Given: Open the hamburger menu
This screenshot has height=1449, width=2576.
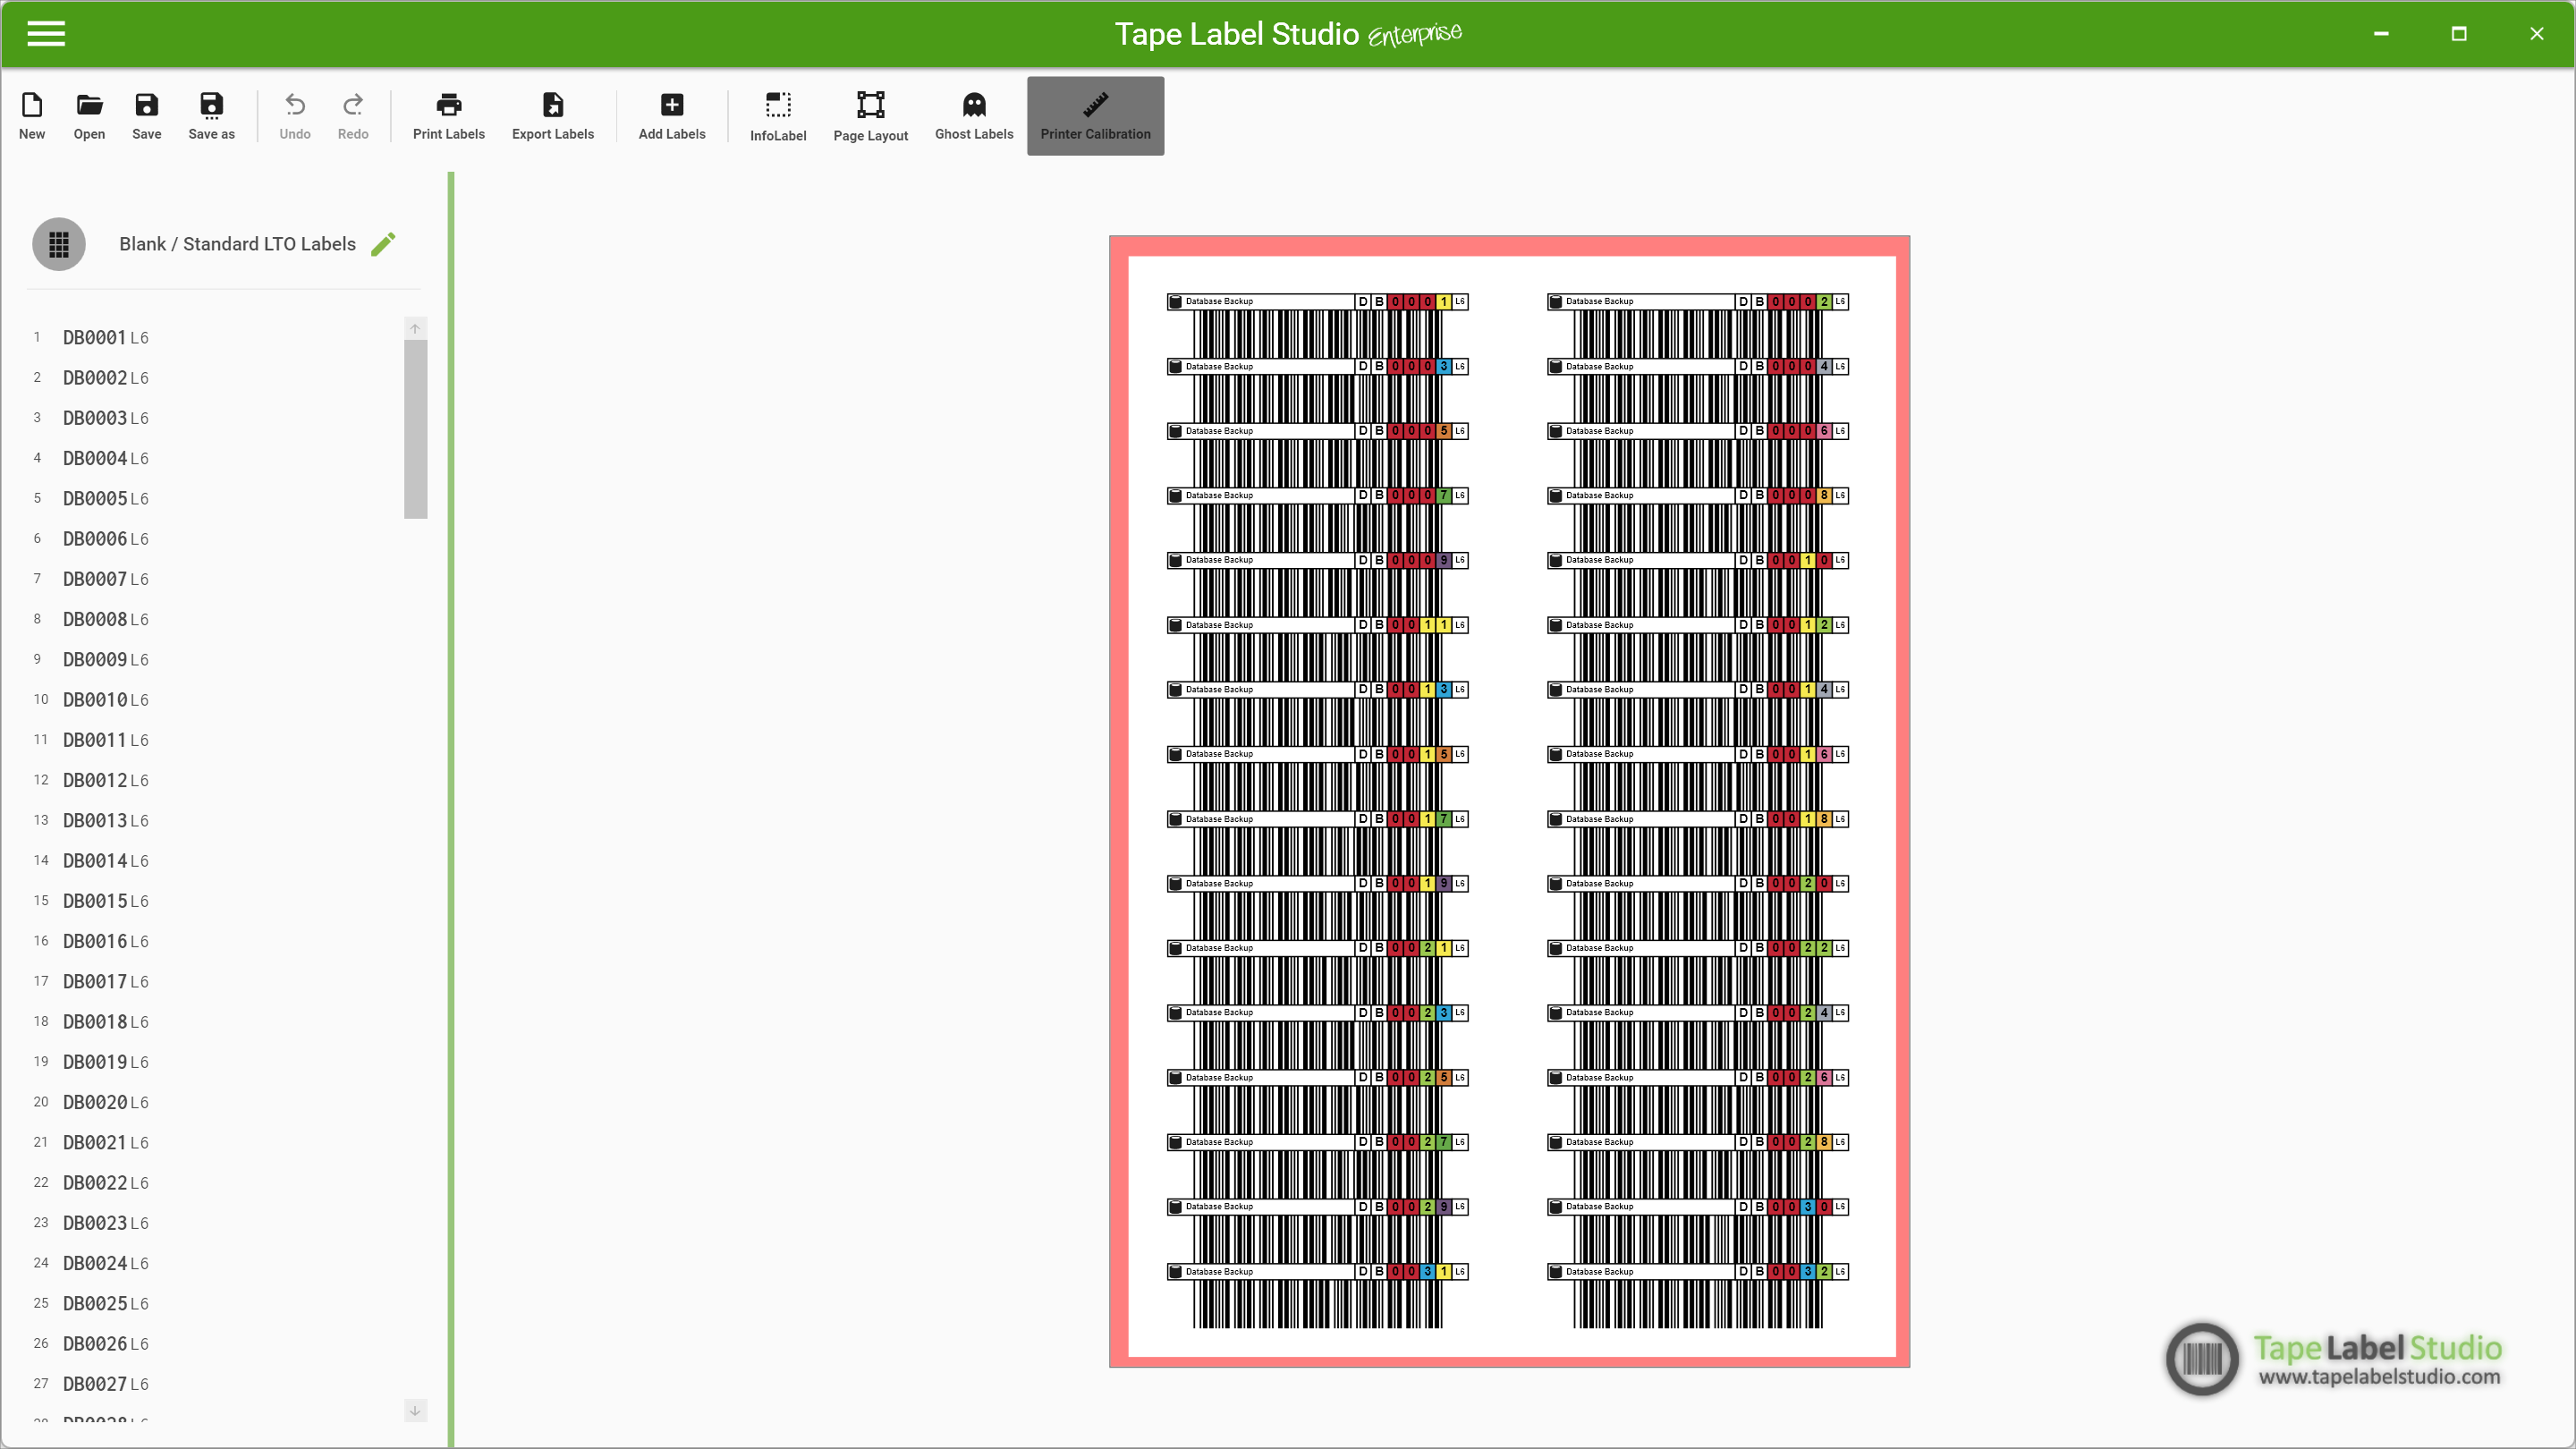Looking at the screenshot, I should [x=46, y=34].
